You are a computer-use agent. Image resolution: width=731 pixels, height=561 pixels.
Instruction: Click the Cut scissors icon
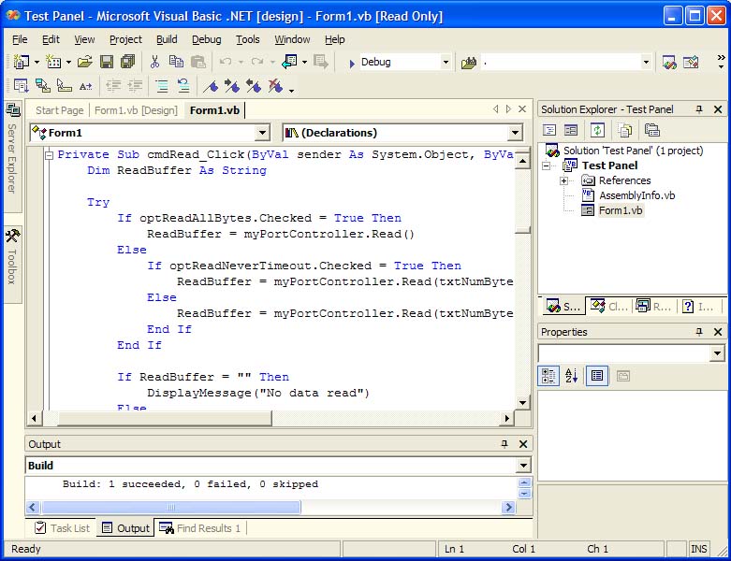click(x=155, y=62)
